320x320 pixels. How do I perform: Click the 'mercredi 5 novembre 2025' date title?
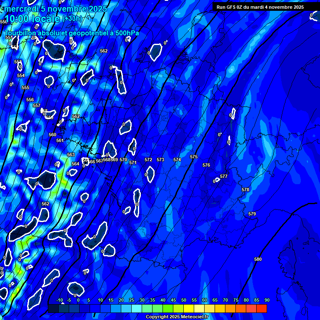click(56, 9)
